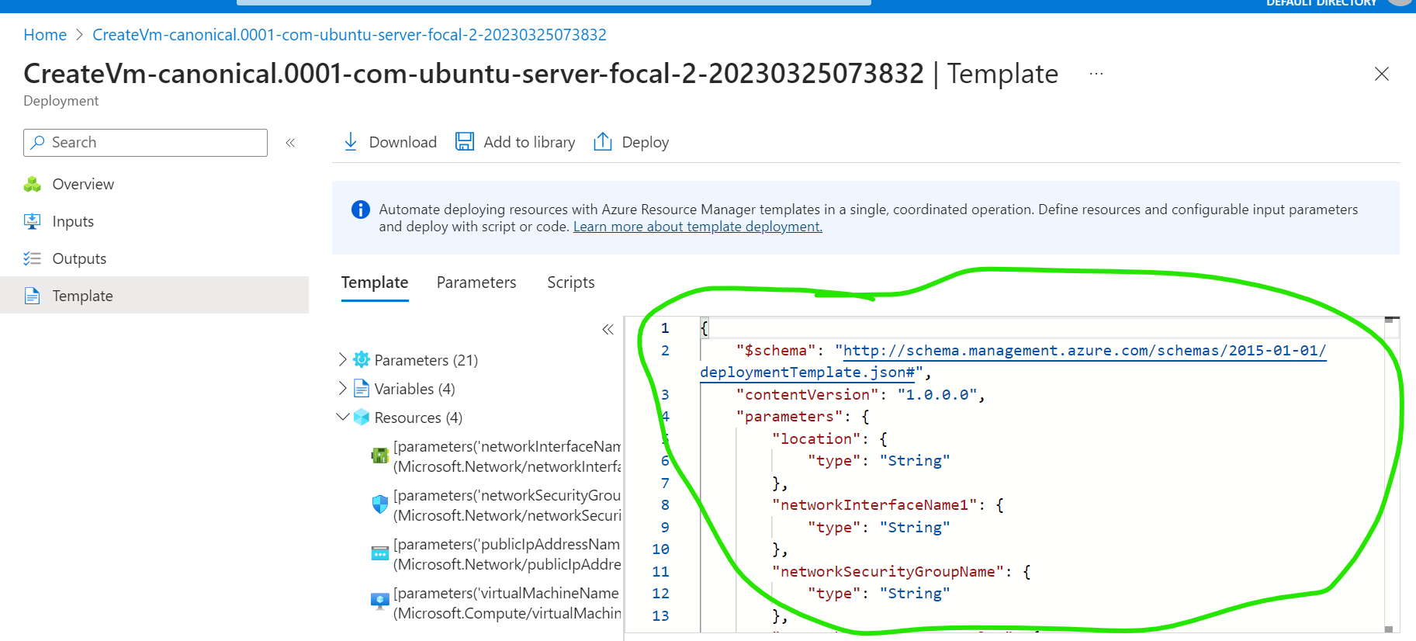Click the network security group shield icon
1416x641 pixels.
(380, 505)
